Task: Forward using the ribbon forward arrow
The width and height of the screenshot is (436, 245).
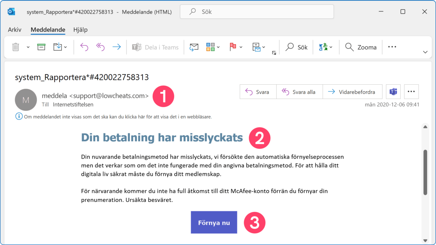Action: pyautogui.click(x=117, y=47)
